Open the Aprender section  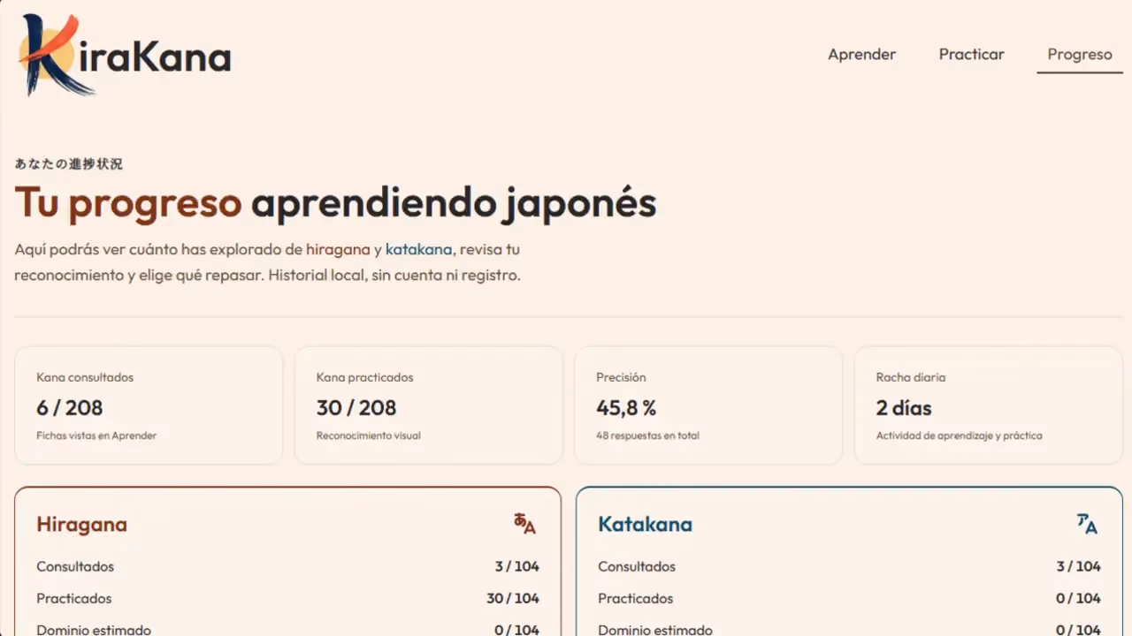point(862,54)
